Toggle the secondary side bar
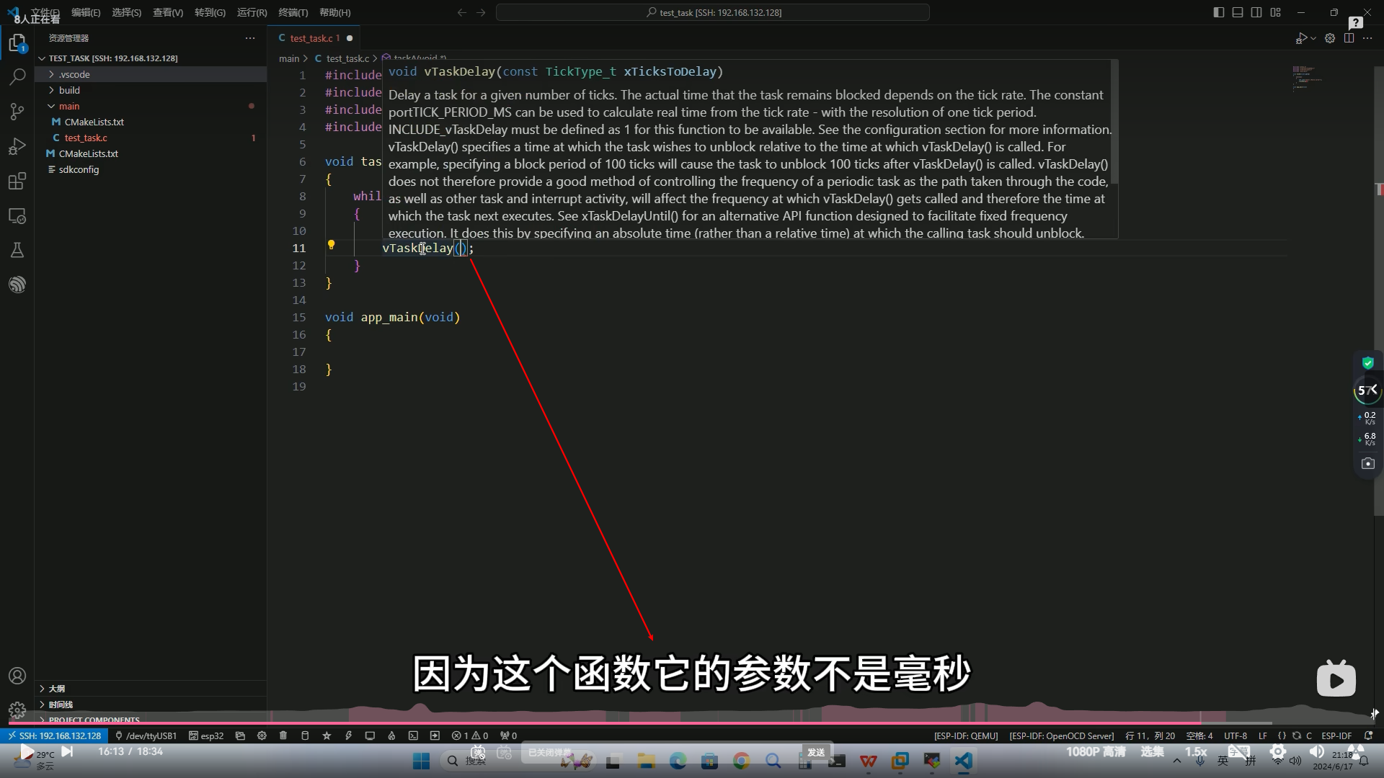Image resolution: width=1384 pixels, height=778 pixels. click(1256, 12)
